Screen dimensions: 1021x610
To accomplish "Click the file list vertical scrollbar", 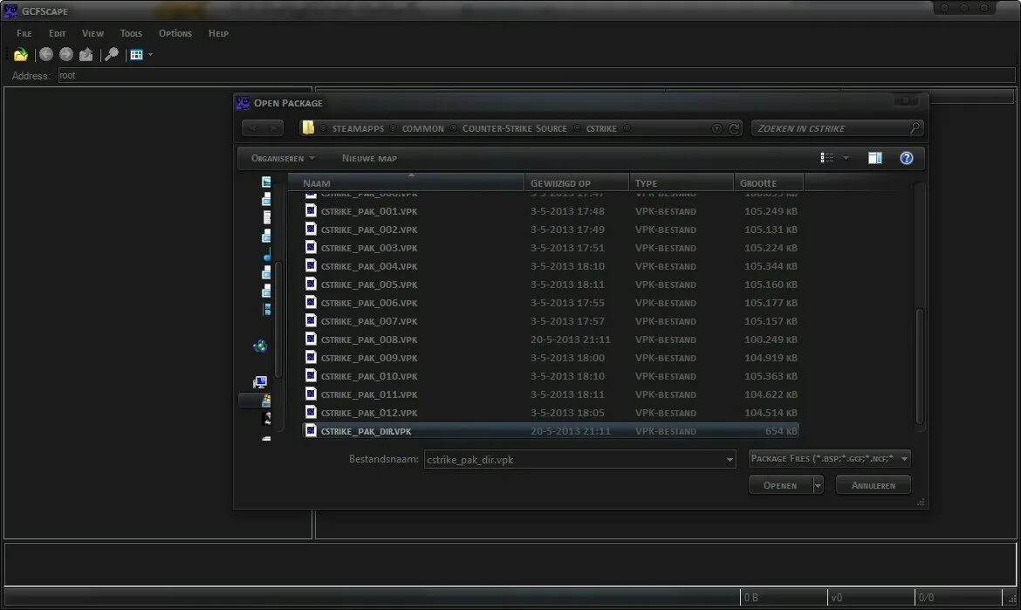I will point(920,366).
